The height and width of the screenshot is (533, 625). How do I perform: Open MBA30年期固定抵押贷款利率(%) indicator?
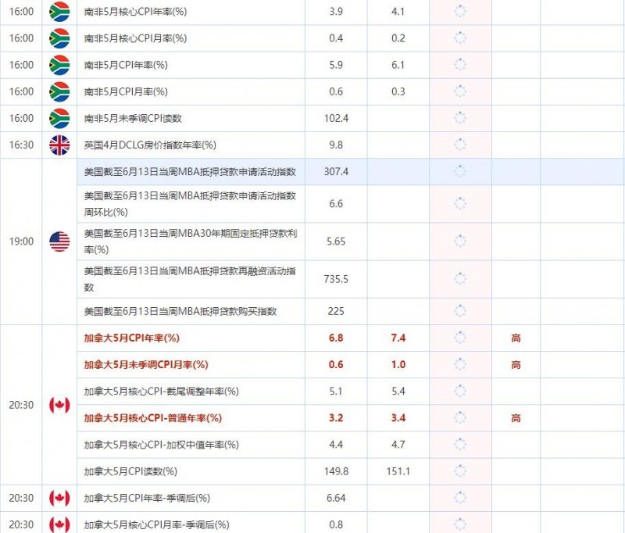click(190, 241)
